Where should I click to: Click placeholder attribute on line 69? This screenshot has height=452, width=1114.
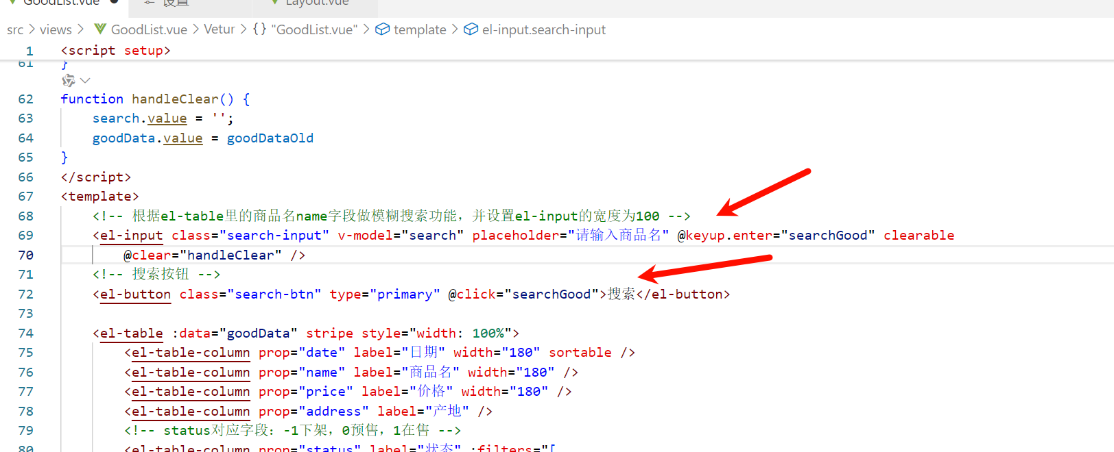click(x=571, y=236)
